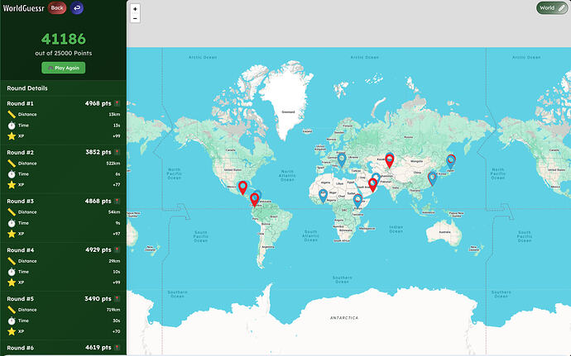This screenshot has height=356, width=571.
Task: Click the +77 XP value
Action: pos(117,185)
